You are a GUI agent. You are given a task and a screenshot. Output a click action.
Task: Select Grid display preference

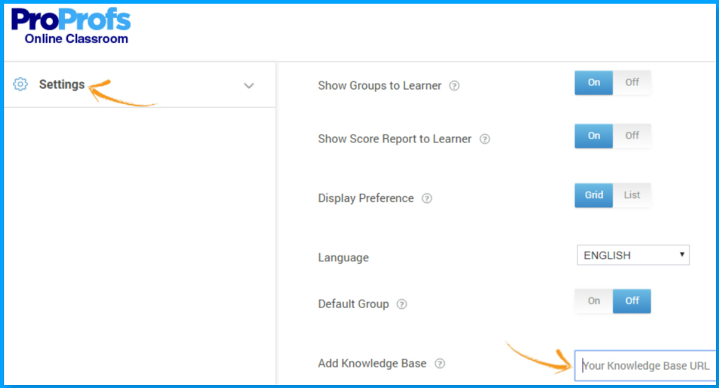pyautogui.click(x=593, y=195)
